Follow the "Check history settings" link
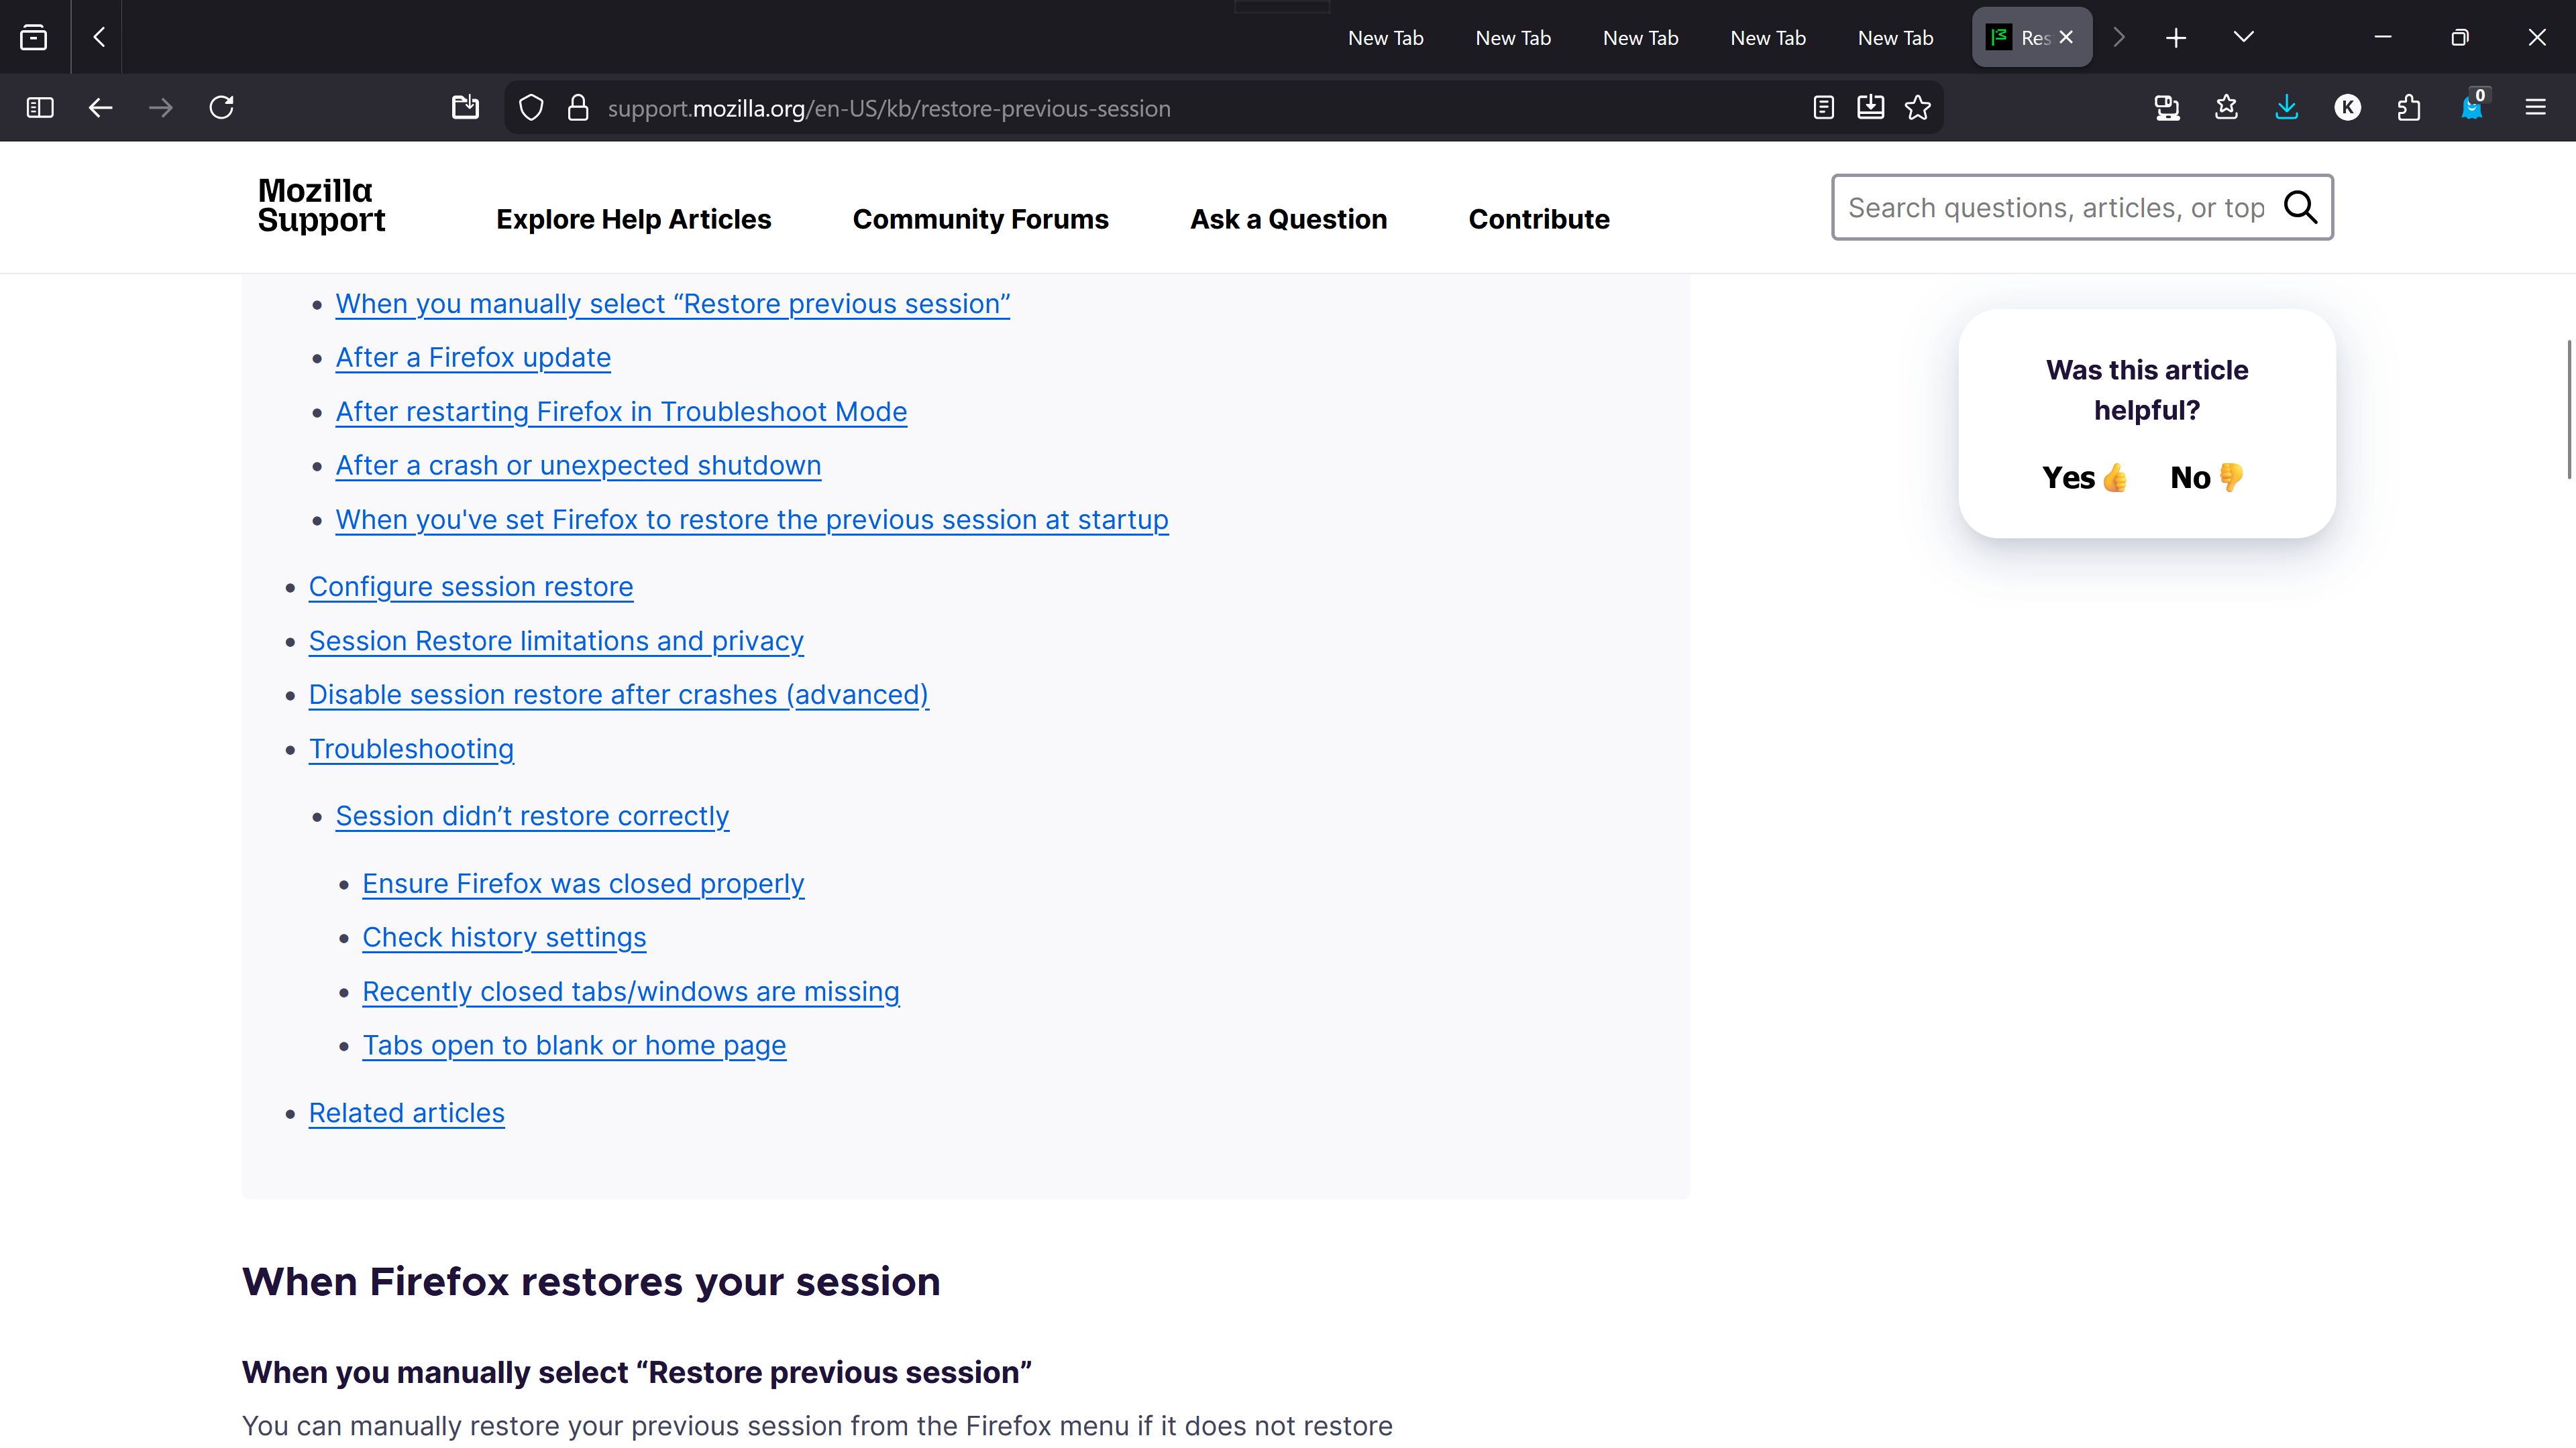The height and width of the screenshot is (1448, 2576). [x=504, y=937]
